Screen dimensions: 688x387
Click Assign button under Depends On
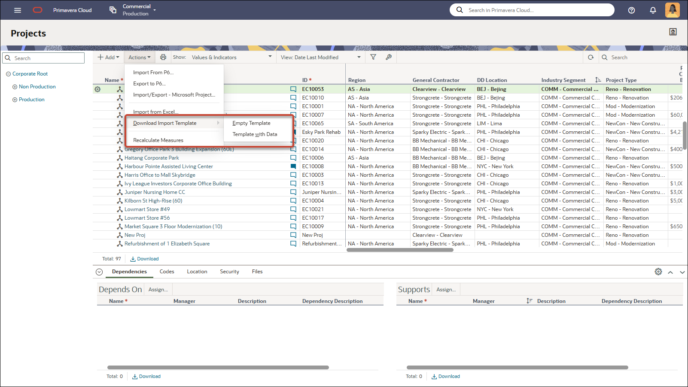[158, 290]
